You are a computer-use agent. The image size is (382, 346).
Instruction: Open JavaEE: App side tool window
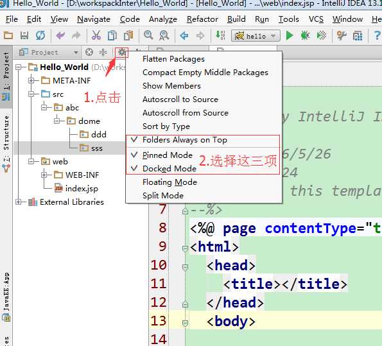(6, 297)
